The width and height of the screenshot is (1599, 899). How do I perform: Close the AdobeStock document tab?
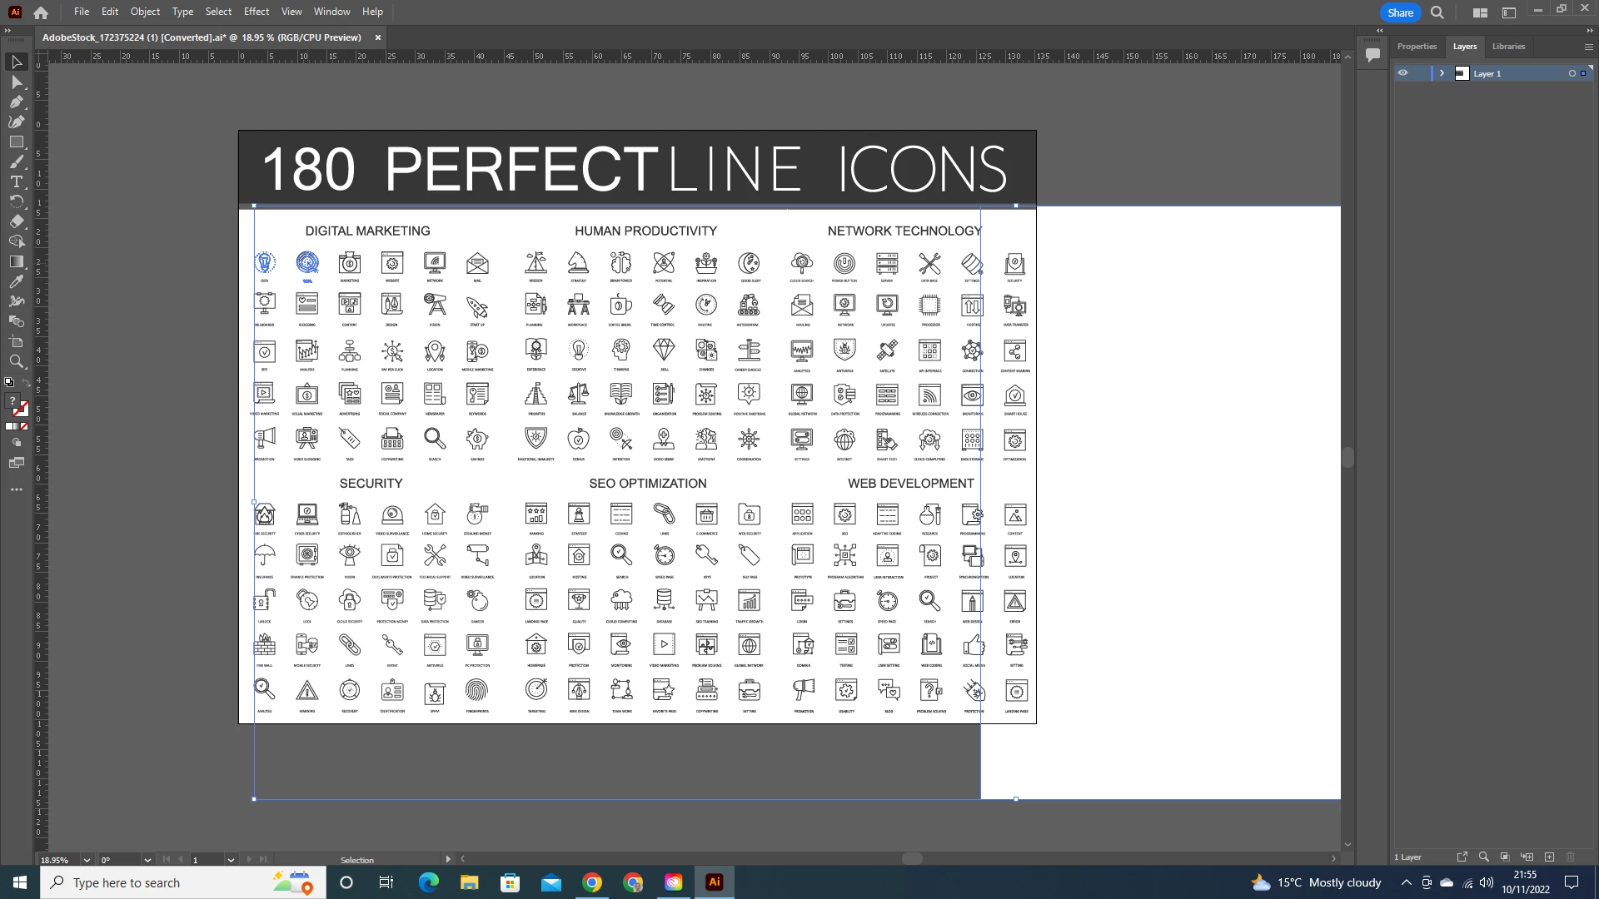[x=378, y=37]
